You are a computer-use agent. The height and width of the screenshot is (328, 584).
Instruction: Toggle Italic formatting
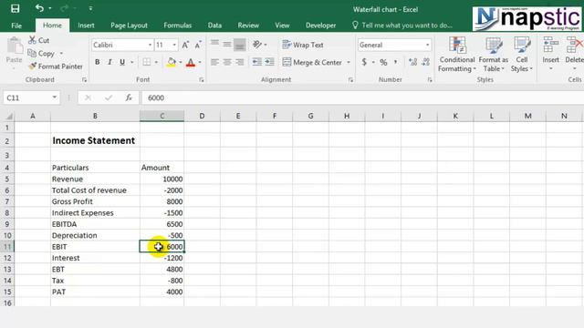pyautogui.click(x=109, y=62)
